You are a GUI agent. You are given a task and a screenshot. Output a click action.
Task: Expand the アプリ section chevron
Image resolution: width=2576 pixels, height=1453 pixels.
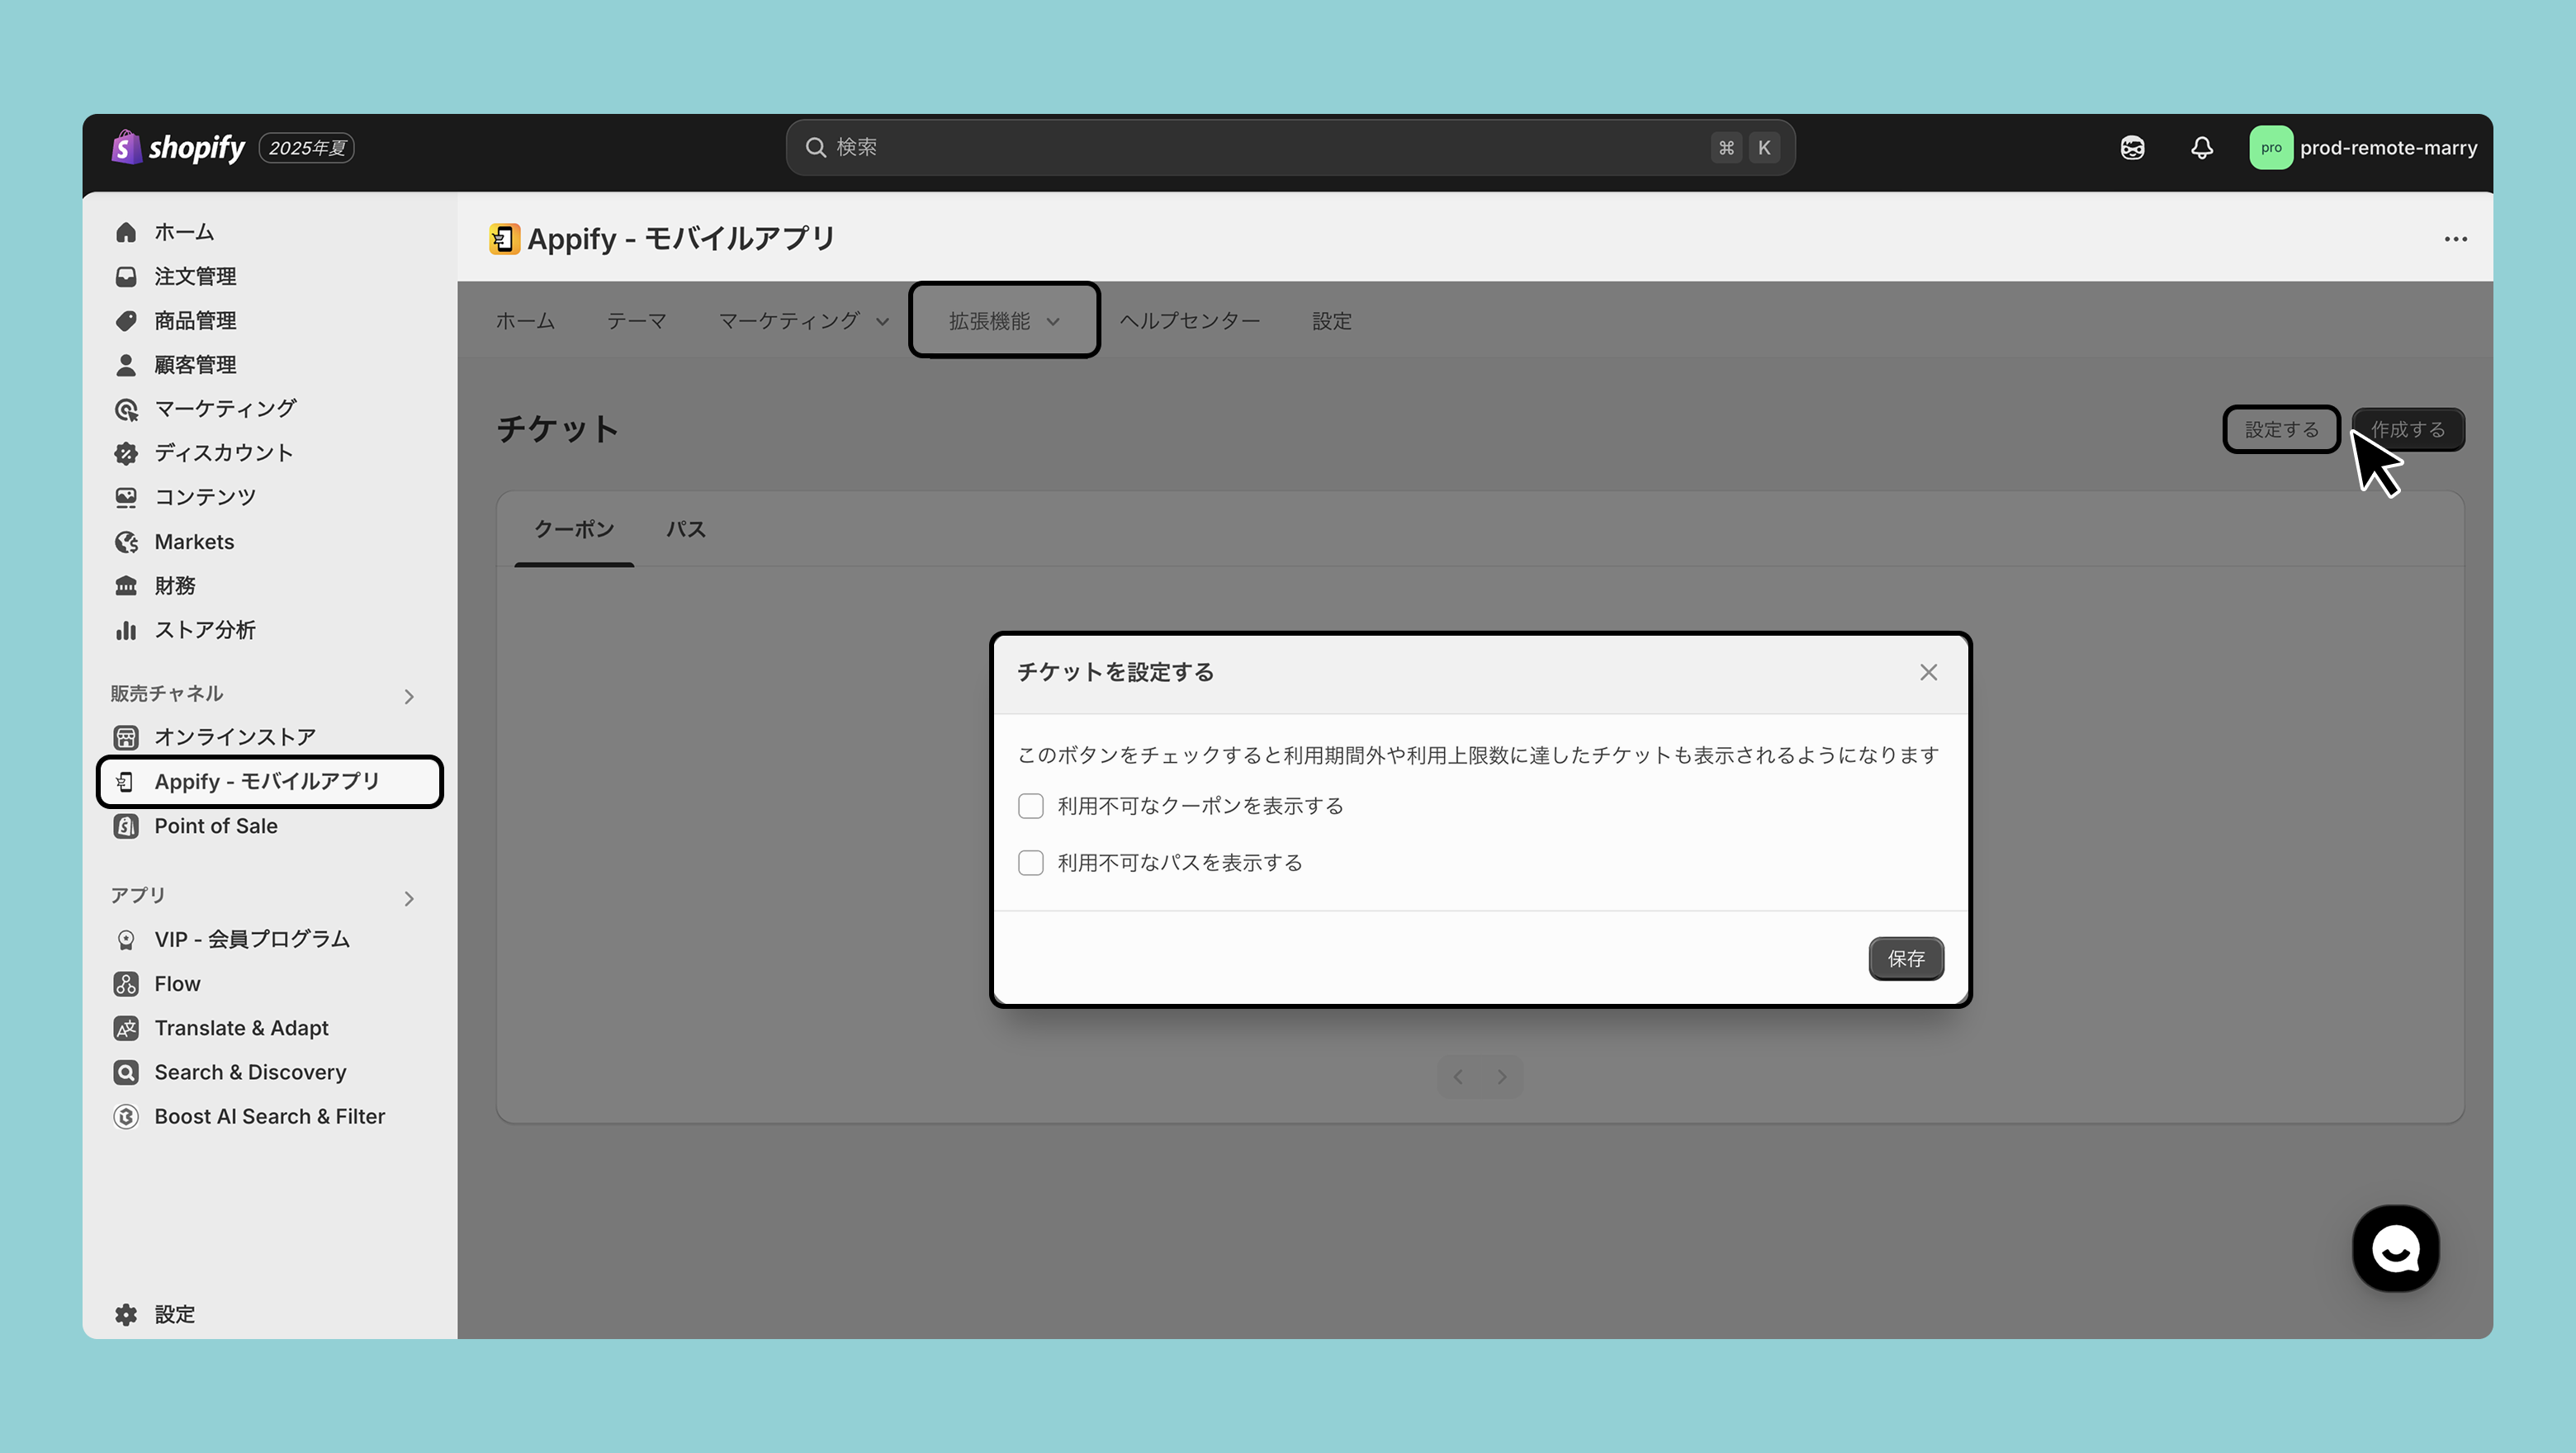click(x=409, y=898)
